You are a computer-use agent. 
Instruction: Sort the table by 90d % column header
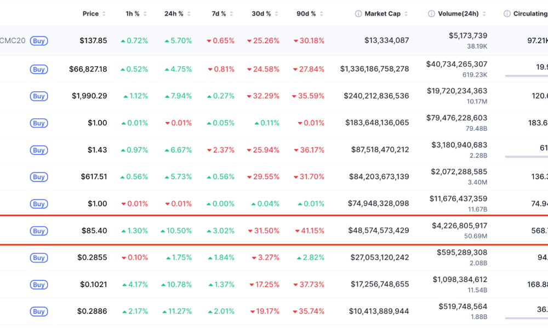[x=306, y=14]
